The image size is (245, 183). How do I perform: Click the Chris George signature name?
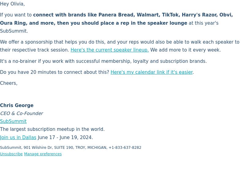point(17,105)
